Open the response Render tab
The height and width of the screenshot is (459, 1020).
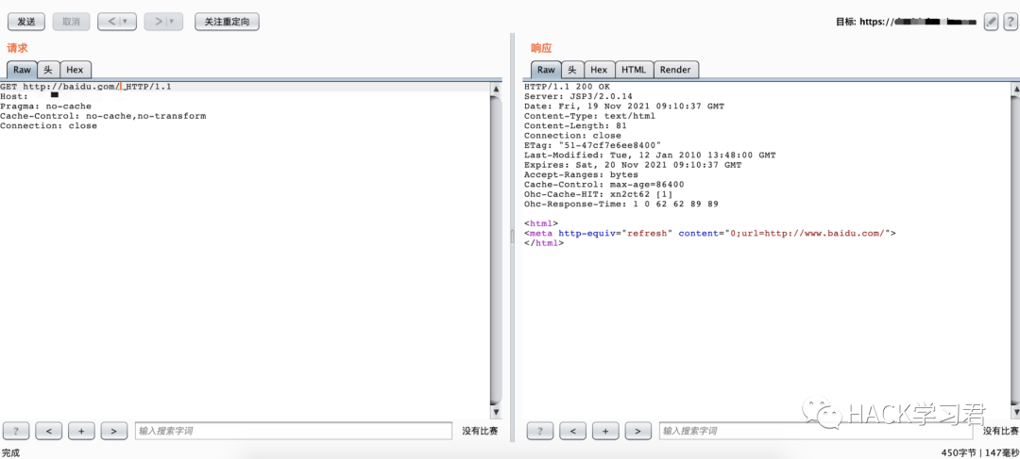pos(676,70)
